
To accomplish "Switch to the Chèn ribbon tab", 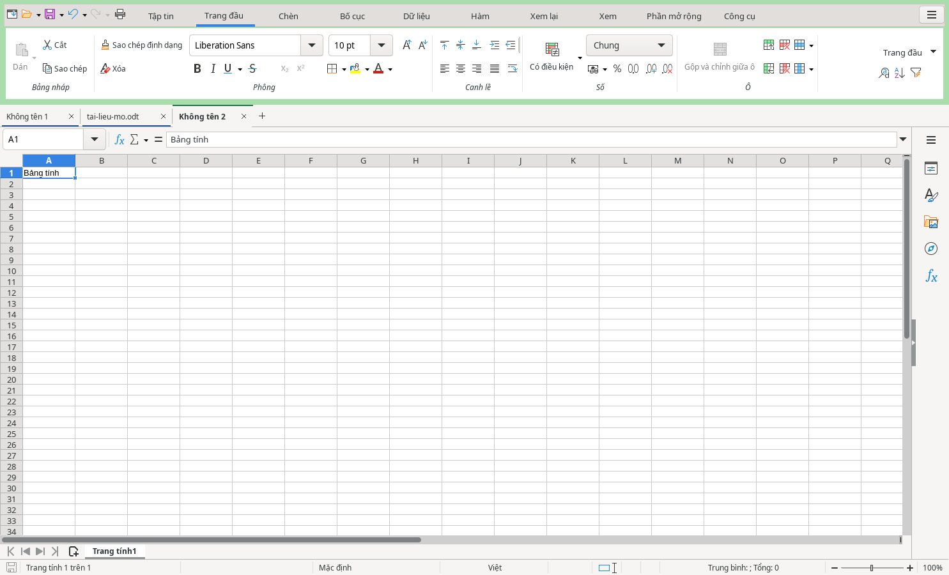I will click(288, 16).
